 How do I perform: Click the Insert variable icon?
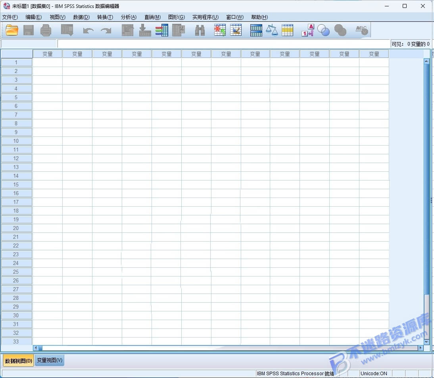tap(236, 30)
